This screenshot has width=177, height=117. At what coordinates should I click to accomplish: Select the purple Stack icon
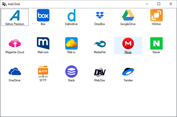tap(71, 72)
